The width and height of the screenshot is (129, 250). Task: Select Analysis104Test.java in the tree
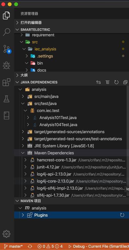(x=58, y=125)
